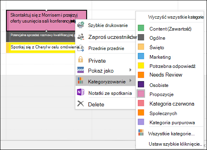This screenshot has height=150, width=207.
Task: Pick the pink Propozycje swatch
Action: click(x=141, y=94)
